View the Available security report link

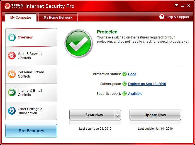pos(135,94)
